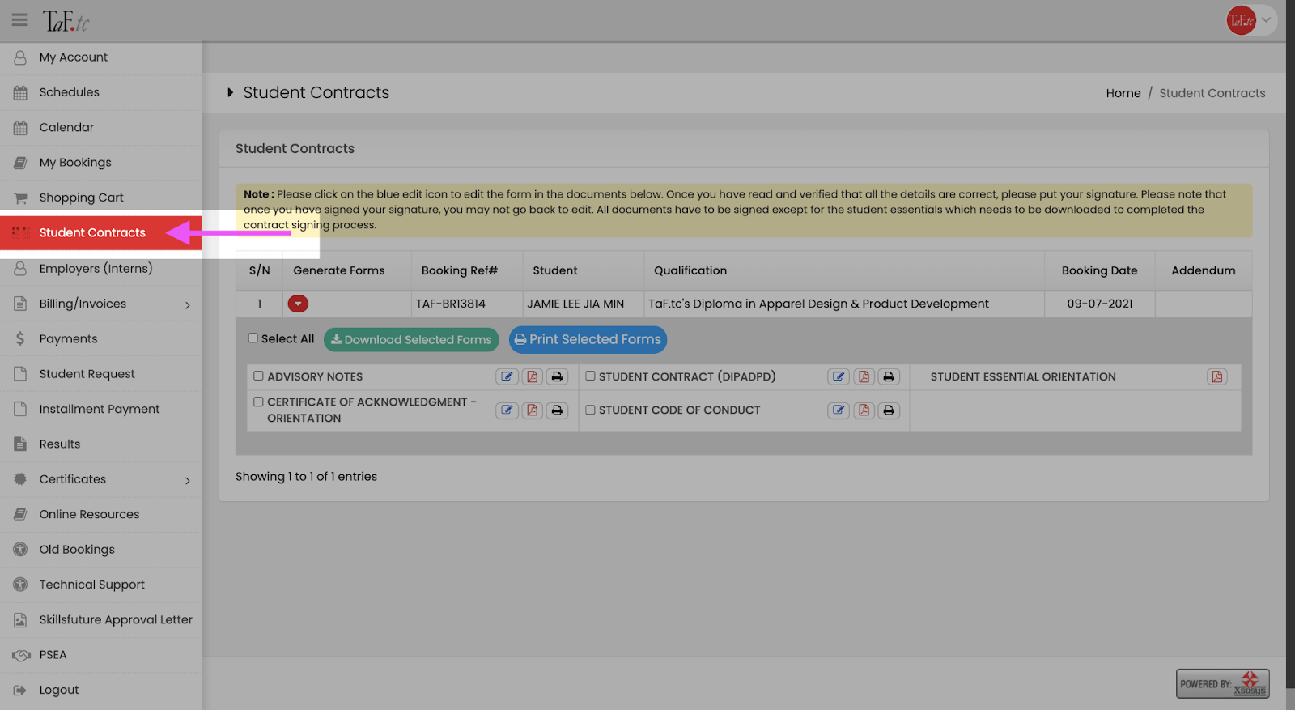Select the Student Code of Conduct checkbox
The image size is (1295, 710).
tap(591, 410)
